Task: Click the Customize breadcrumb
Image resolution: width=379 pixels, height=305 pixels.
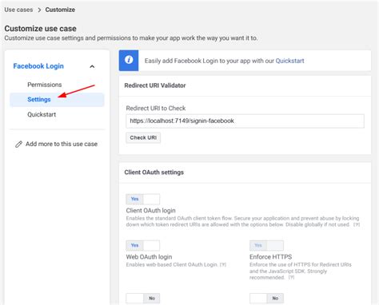Action: point(60,10)
